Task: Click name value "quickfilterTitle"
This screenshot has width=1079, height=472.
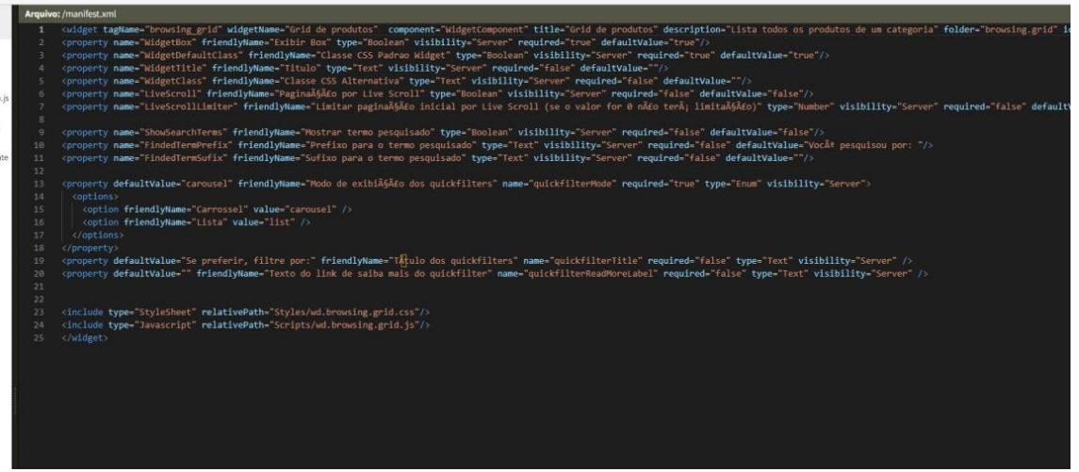Action: (595, 261)
